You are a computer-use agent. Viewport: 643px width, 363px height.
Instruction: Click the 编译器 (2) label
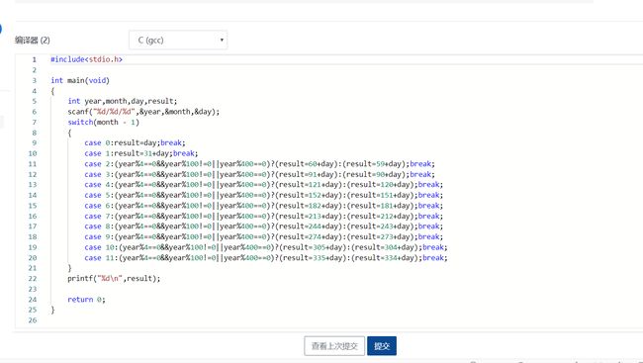[x=33, y=41]
